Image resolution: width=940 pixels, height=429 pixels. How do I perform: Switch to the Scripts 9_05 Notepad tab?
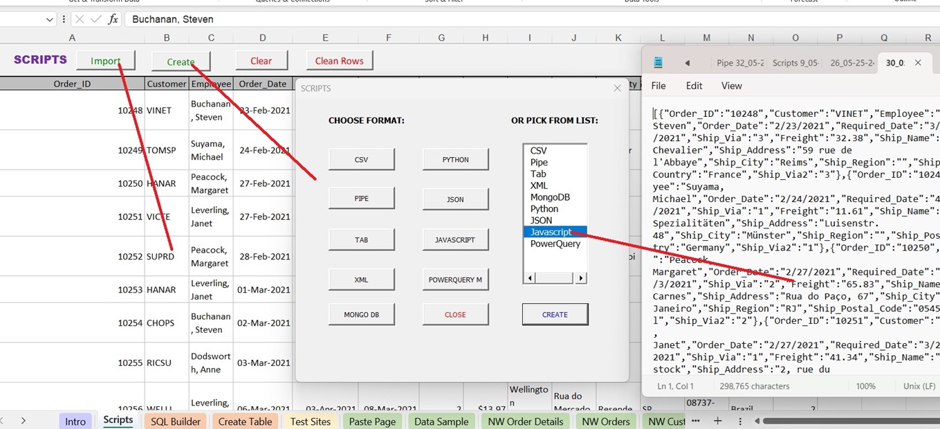[x=795, y=63]
